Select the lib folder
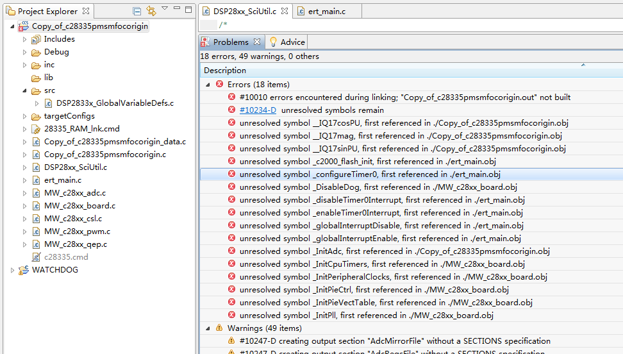 49,78
